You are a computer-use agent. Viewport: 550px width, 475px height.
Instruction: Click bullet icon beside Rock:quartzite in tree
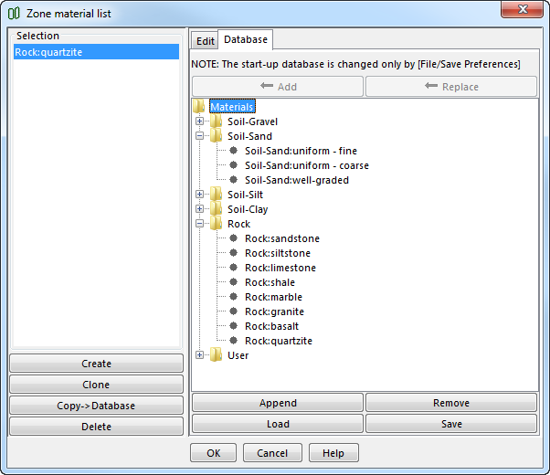[x=233, y=341]
